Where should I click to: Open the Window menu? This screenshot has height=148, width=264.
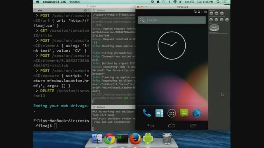[74, 2]
